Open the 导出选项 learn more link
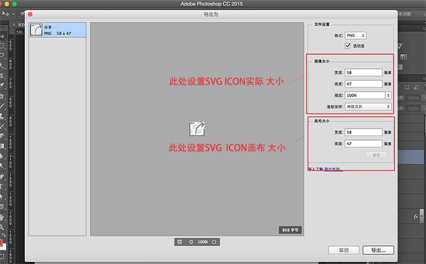426x264 pixels. (333, 169)
